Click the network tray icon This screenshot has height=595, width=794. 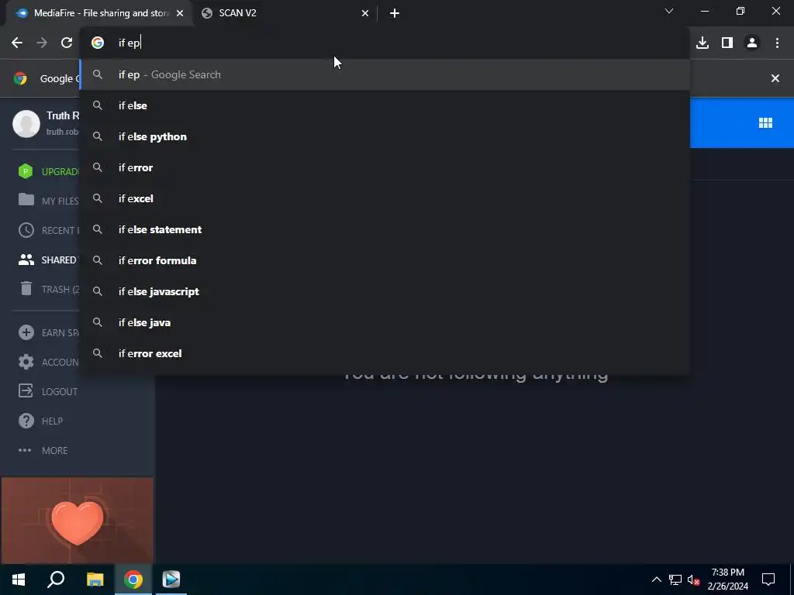(x=675, y=580)
